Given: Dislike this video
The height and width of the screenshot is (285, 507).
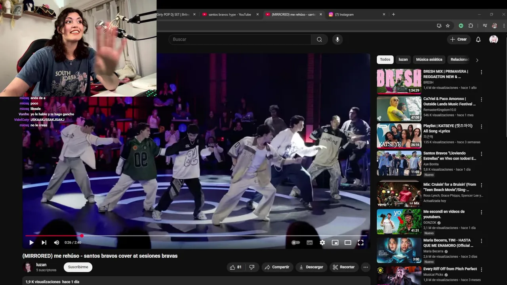Looking at the screenshot, I should tap(252, 267).
